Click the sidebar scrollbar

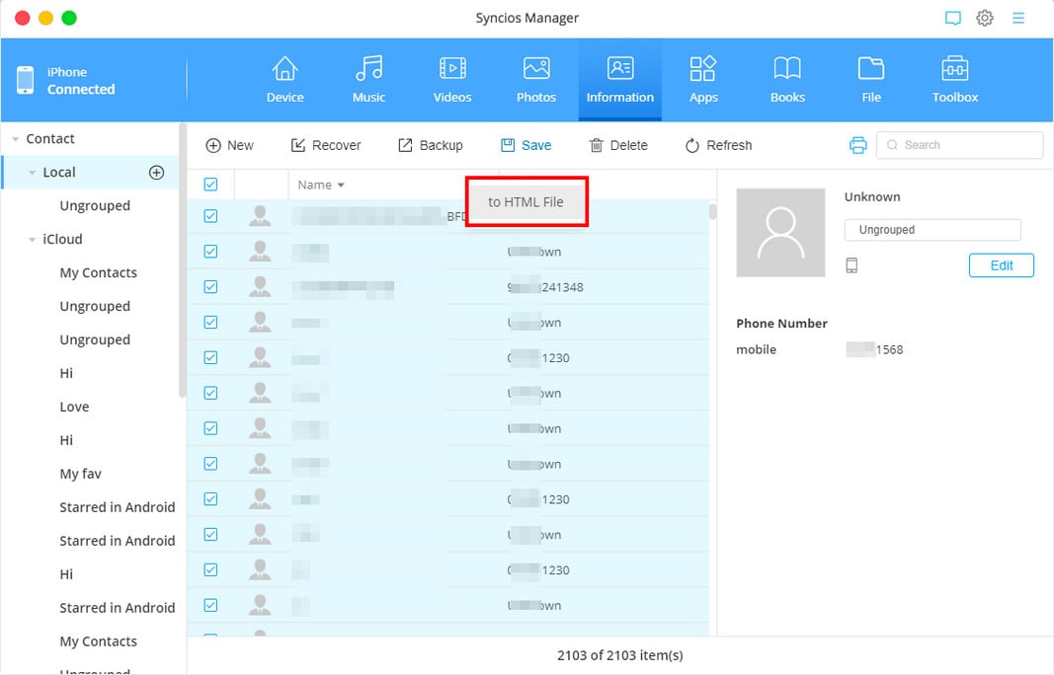click(x=182, y=260)
